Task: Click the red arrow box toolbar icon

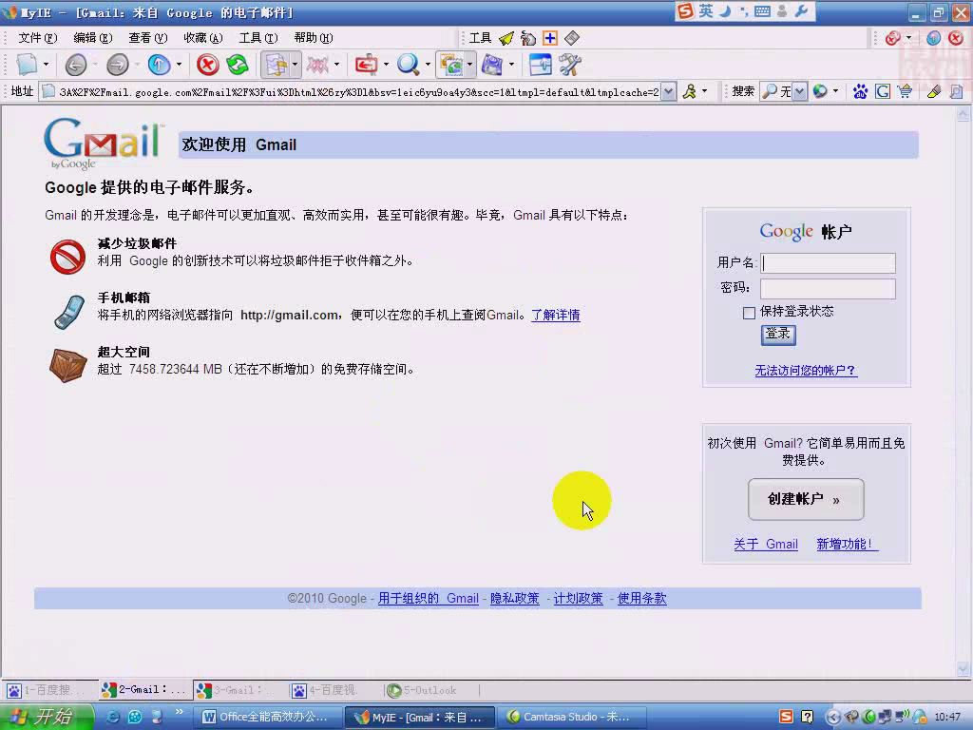Action: point(366,65)
